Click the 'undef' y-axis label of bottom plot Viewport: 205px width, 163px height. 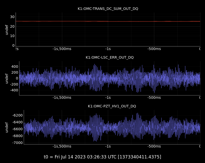(x=7, y=127)
